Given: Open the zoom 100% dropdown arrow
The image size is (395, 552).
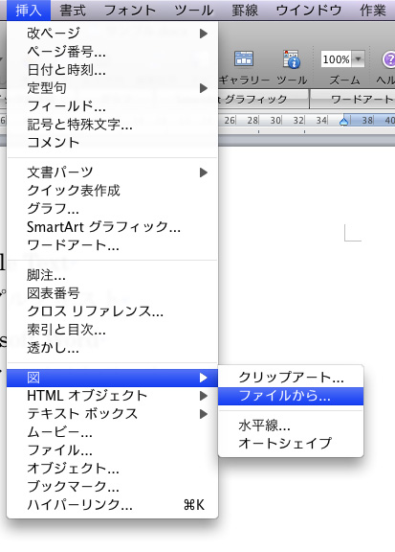Looking at the screenshot, I should [x=358, y=58].
